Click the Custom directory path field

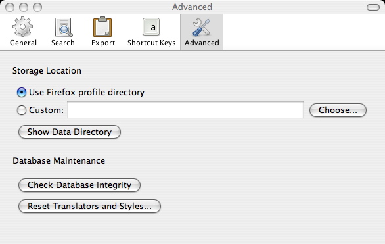185,110
